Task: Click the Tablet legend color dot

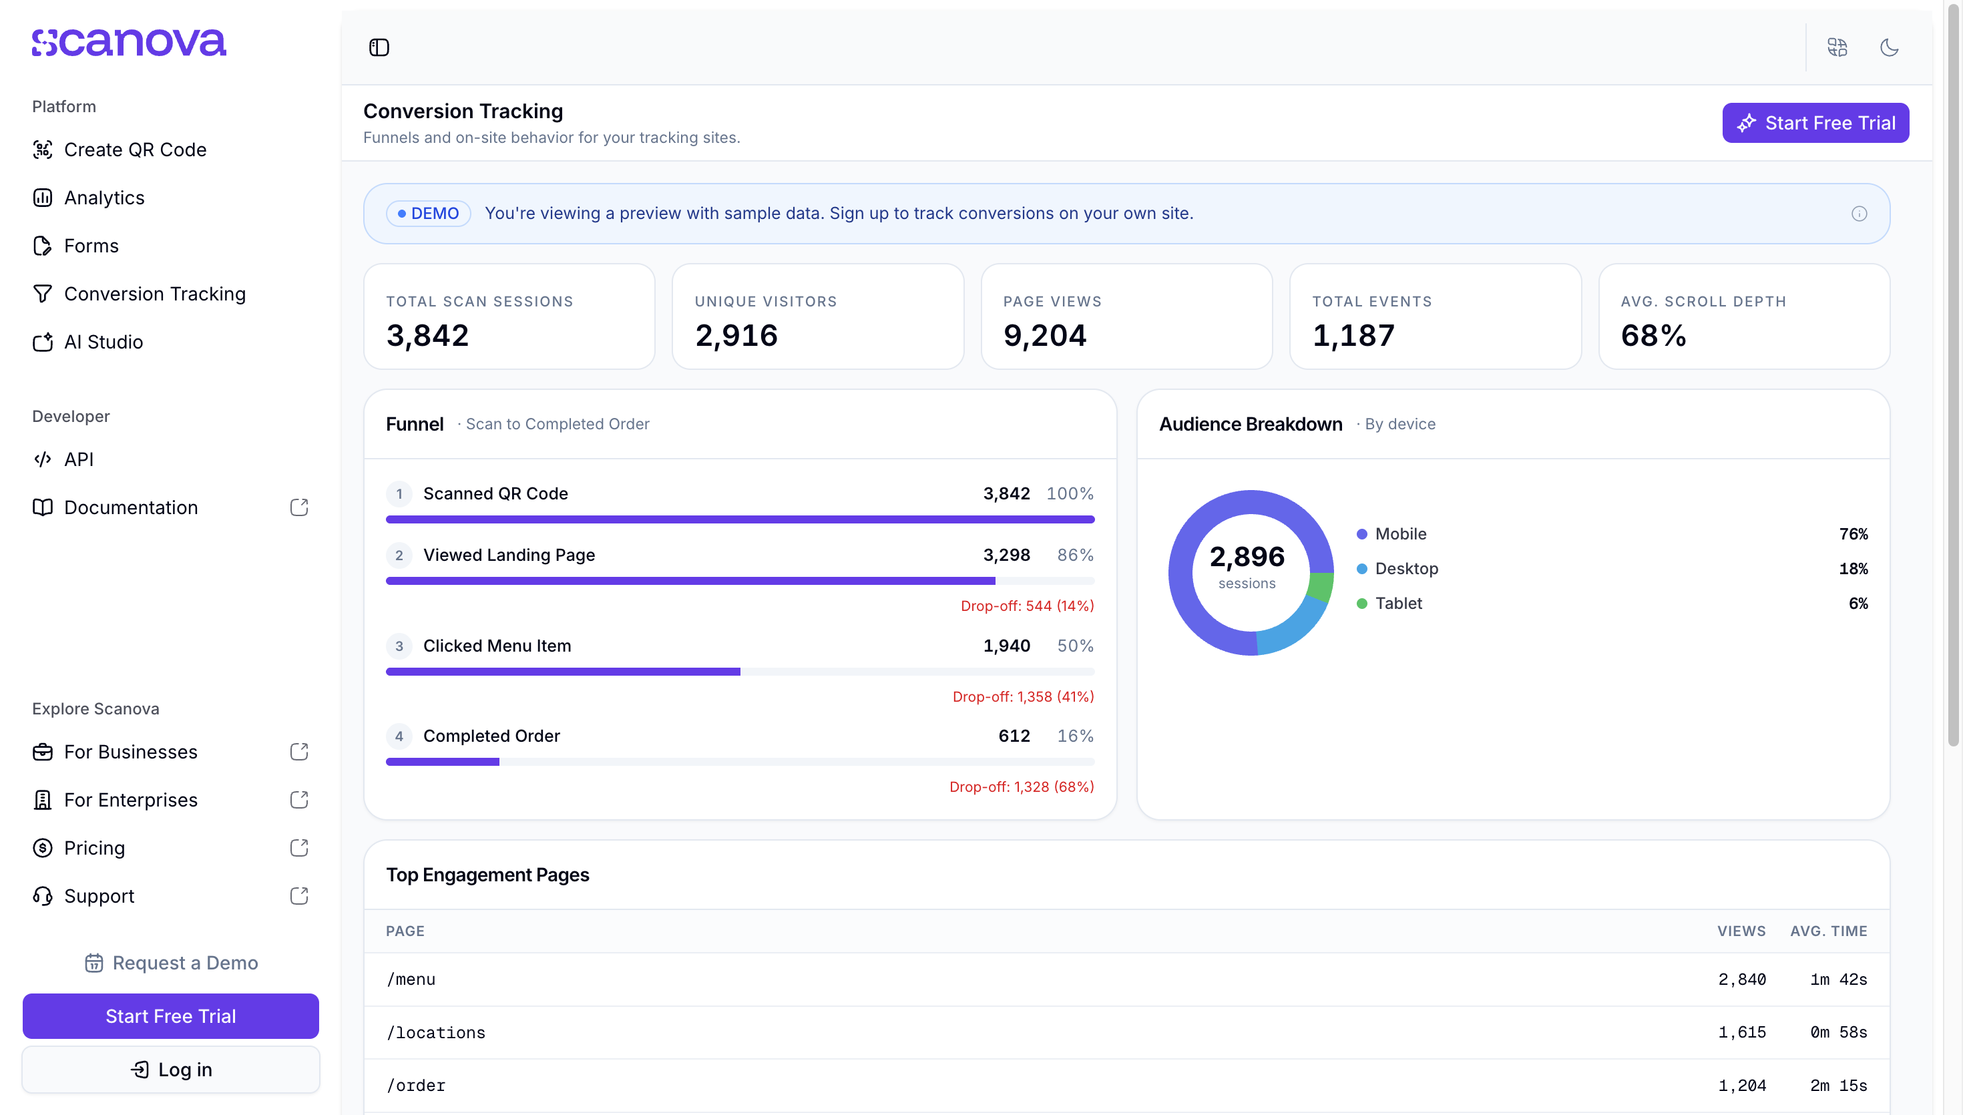Action: [1362, 604]
